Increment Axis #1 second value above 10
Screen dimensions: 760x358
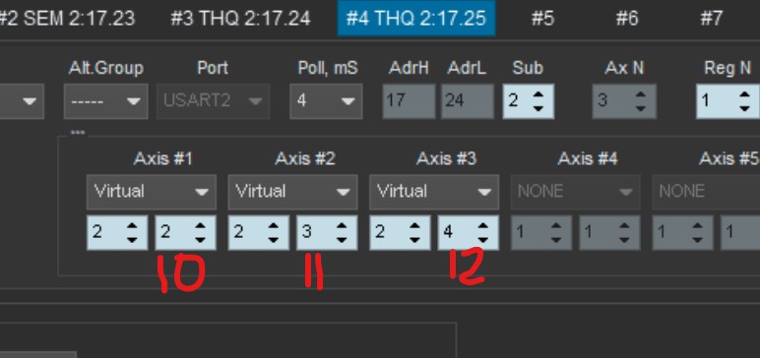(x=200, y=226)
